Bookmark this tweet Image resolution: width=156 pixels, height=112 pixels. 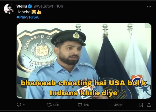[141, 105]
